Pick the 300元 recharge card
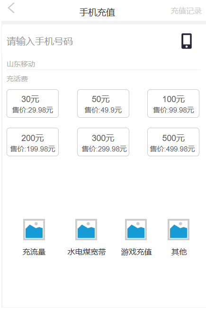 point(103,142)
